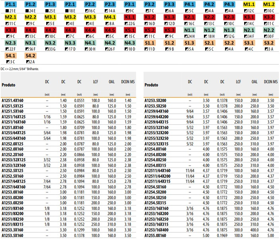Select the yellow M3.2 material badge
The width and height of the screenshot is (280, 239).
70,18
